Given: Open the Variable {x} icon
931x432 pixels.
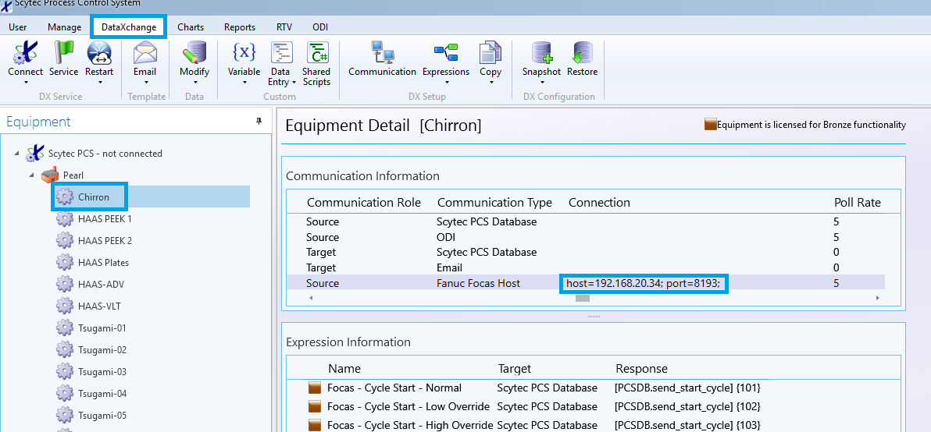Looking at the screenshot, I should 244,53.
